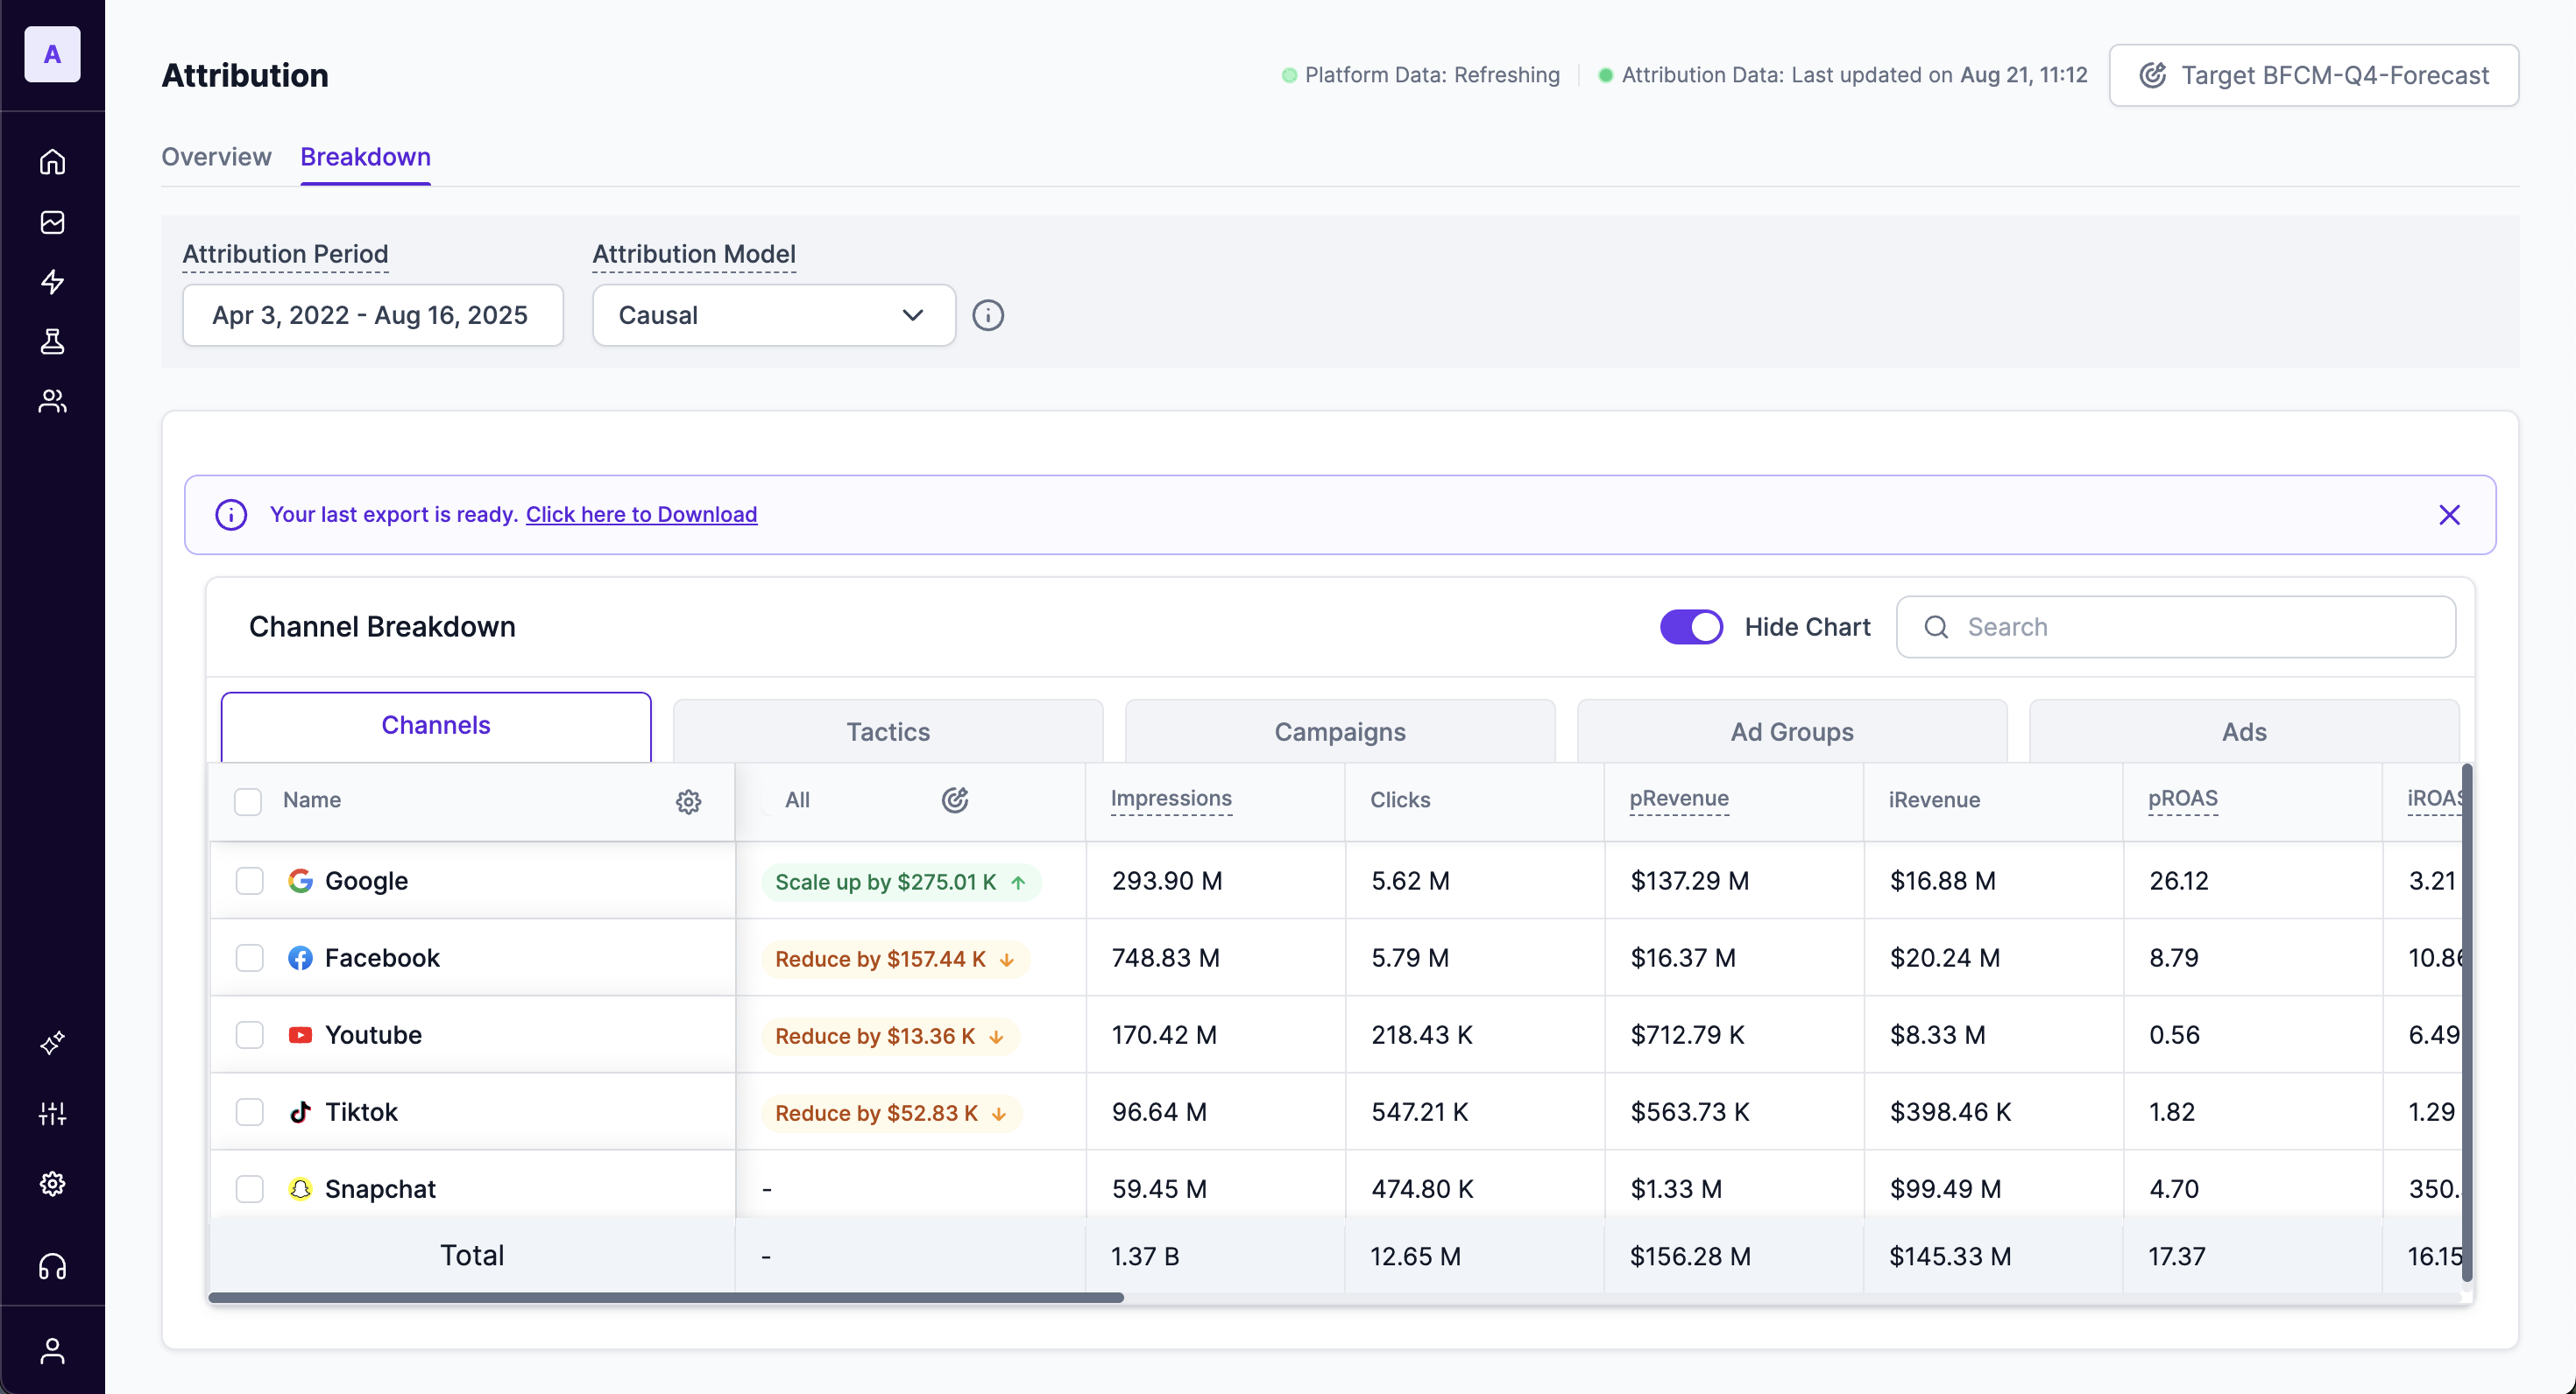Open the home icon in sidebar

pyautogui.click(x=52, y=162)
